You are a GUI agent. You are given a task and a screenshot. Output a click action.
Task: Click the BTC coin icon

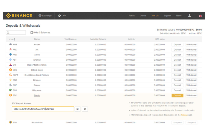11,95
